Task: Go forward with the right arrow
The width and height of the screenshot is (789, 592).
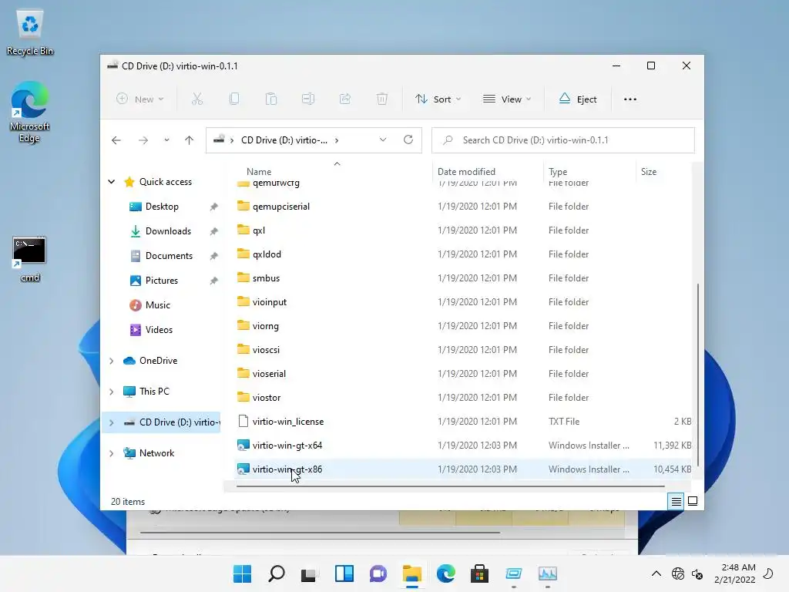Action: [x=143, y=140]
